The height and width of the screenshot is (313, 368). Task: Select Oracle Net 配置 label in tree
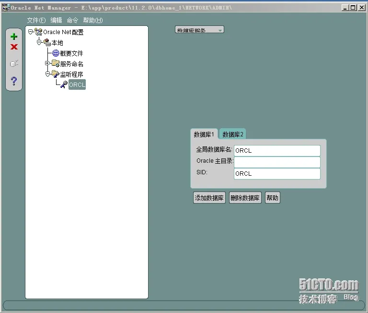(63, 32)
